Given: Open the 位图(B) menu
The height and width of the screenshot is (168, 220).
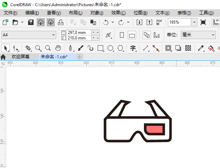Looking at the screenshot, I should pyautogui.click(x=140, y=13).
